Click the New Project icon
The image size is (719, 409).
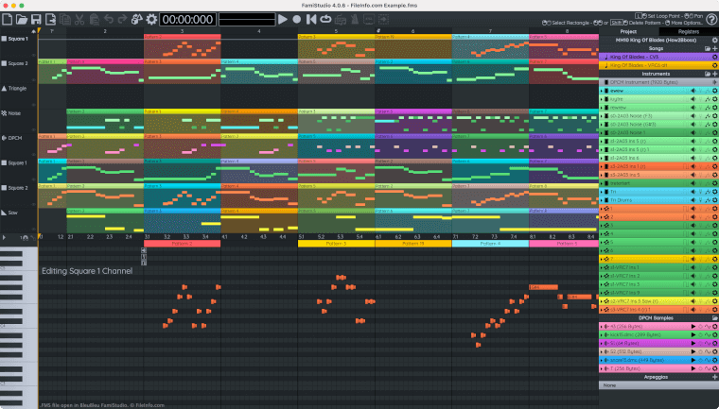pyautogui.click(x=8, y=19)
